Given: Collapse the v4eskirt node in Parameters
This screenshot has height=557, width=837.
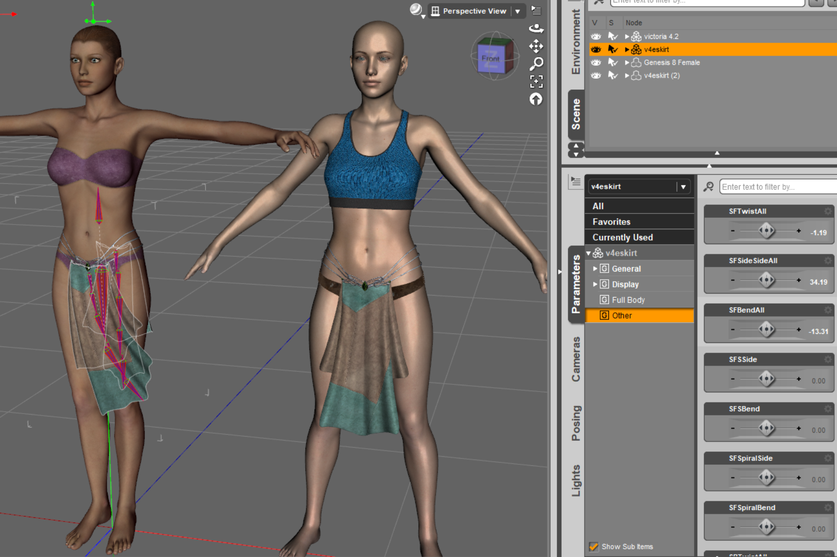Looking at the screenshot, I should (x=588, y=252).
